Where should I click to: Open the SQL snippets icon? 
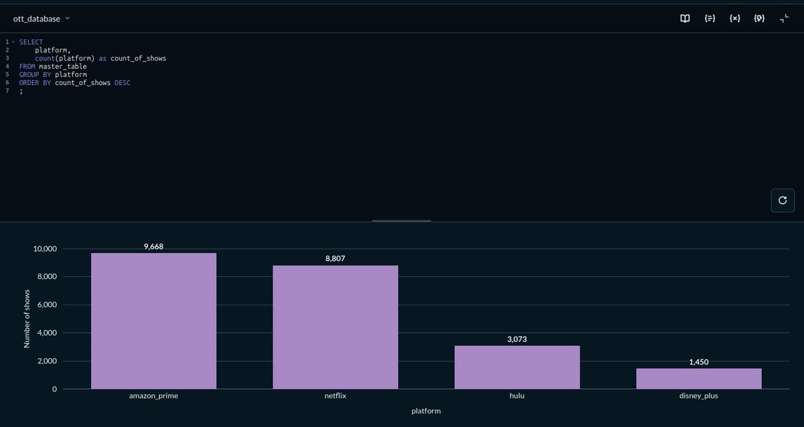759,19
